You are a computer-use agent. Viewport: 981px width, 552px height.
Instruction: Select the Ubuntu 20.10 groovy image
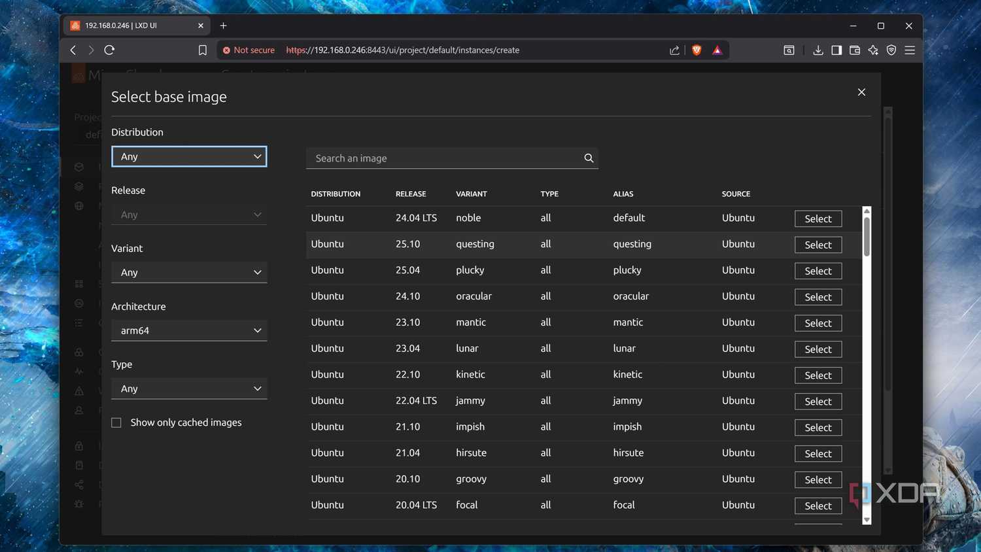click(x=818, y=480)
